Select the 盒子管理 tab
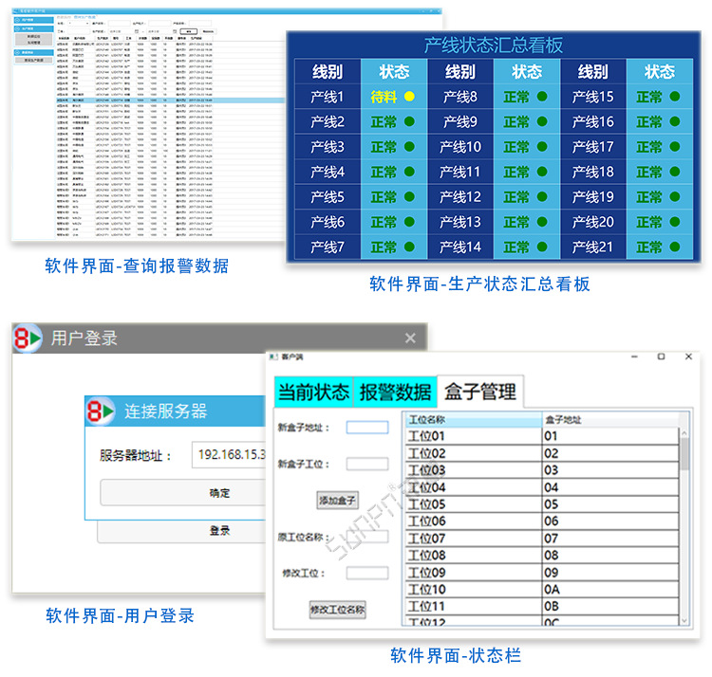Image resolution: width=712 pixels, height=677 pixels. 478,391
